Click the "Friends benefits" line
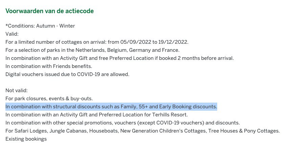Image resolution: width=294 pixels, height=145 pixels. pyautogui.click(x=49, y=66)
